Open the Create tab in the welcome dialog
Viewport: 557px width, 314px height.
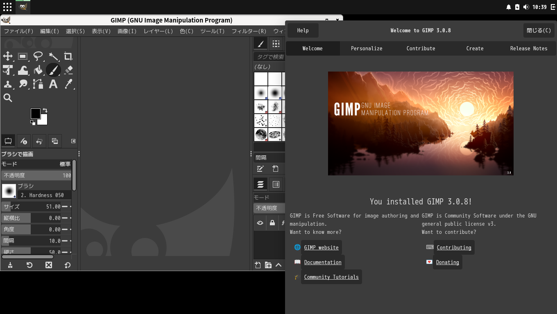pyautogui.click(x=475, y=48)
